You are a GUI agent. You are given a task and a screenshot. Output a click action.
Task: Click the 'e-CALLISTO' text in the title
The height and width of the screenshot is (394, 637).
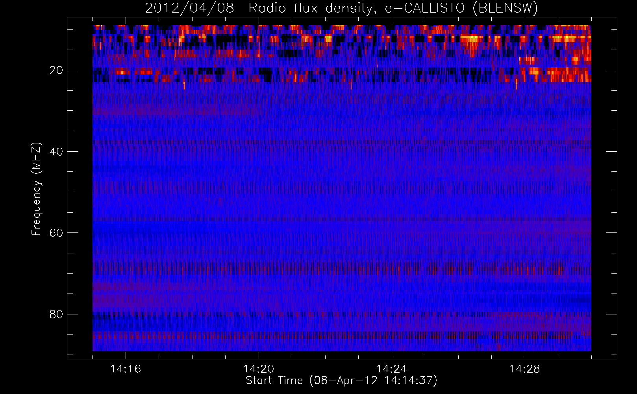click(x=425, y=8)
